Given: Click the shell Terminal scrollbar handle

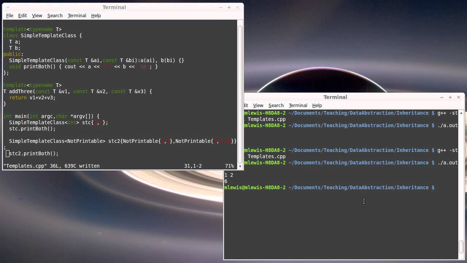Looking at the screenshot, I should pyautogui.click(x=461, y=247).
